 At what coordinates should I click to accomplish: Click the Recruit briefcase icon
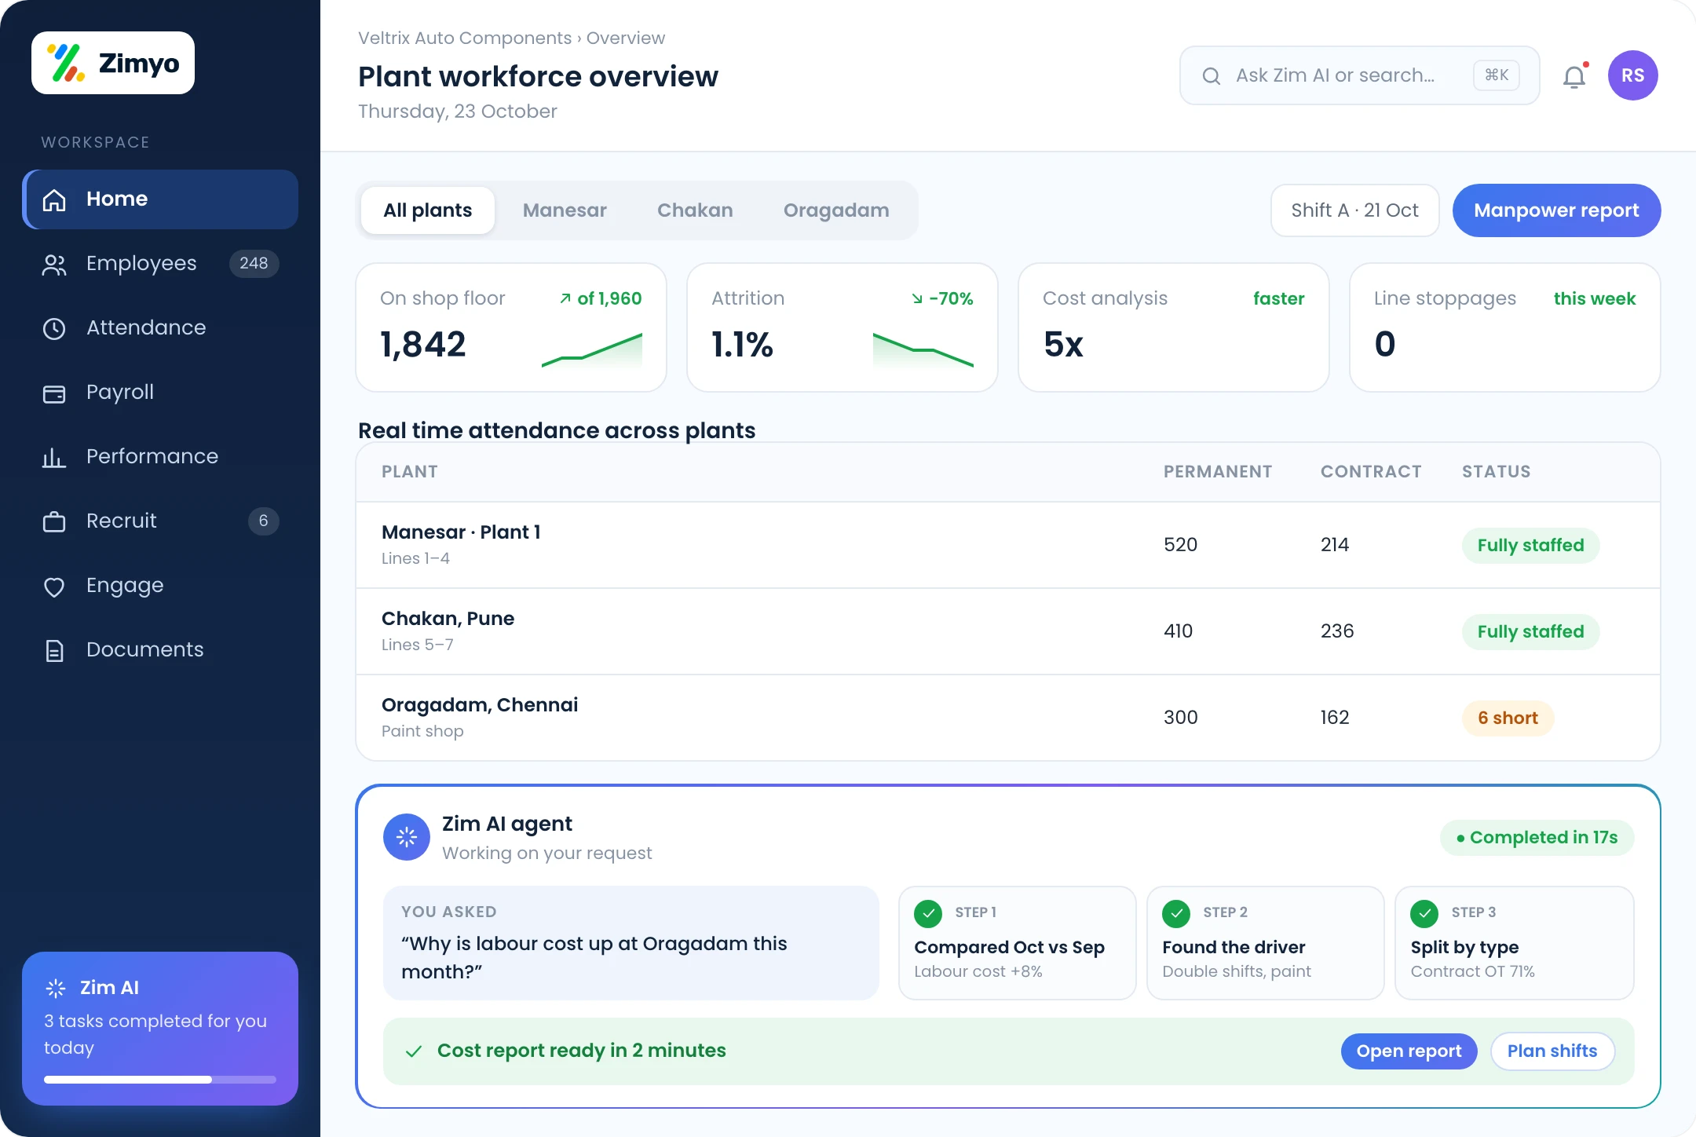coord(54,521)
